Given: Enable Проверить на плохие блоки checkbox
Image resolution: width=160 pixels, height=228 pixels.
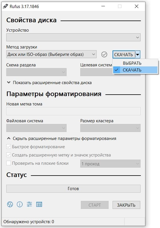Looking at the screenshot, I should click(x=9, y=163).
